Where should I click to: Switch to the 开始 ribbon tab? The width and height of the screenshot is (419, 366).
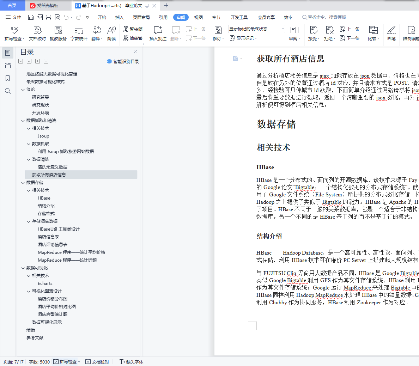coord(102,17)
